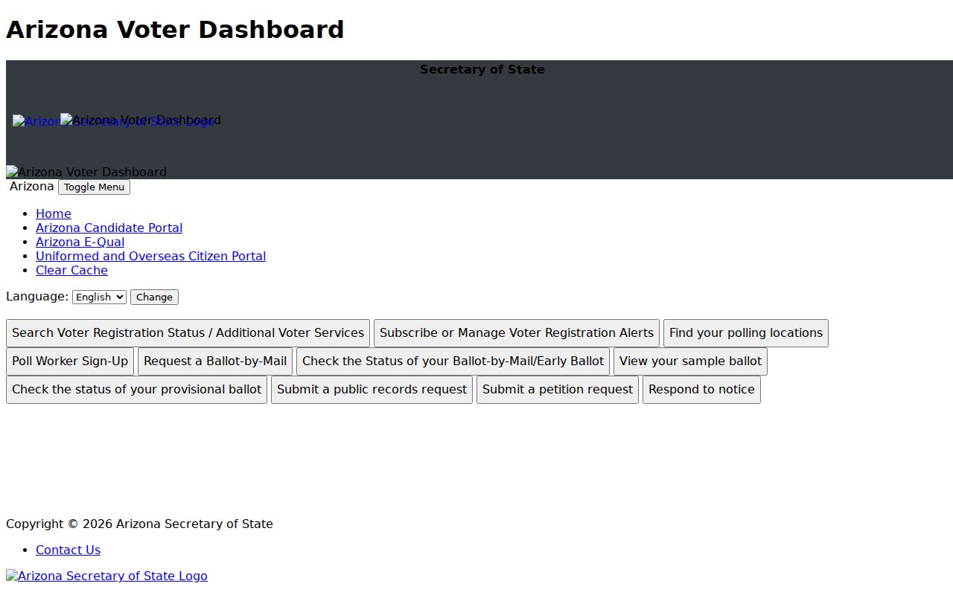Check the Status of your Ballot-by-Mail/Early Ballot
953x595 pixels.
[x=453, y=361]
